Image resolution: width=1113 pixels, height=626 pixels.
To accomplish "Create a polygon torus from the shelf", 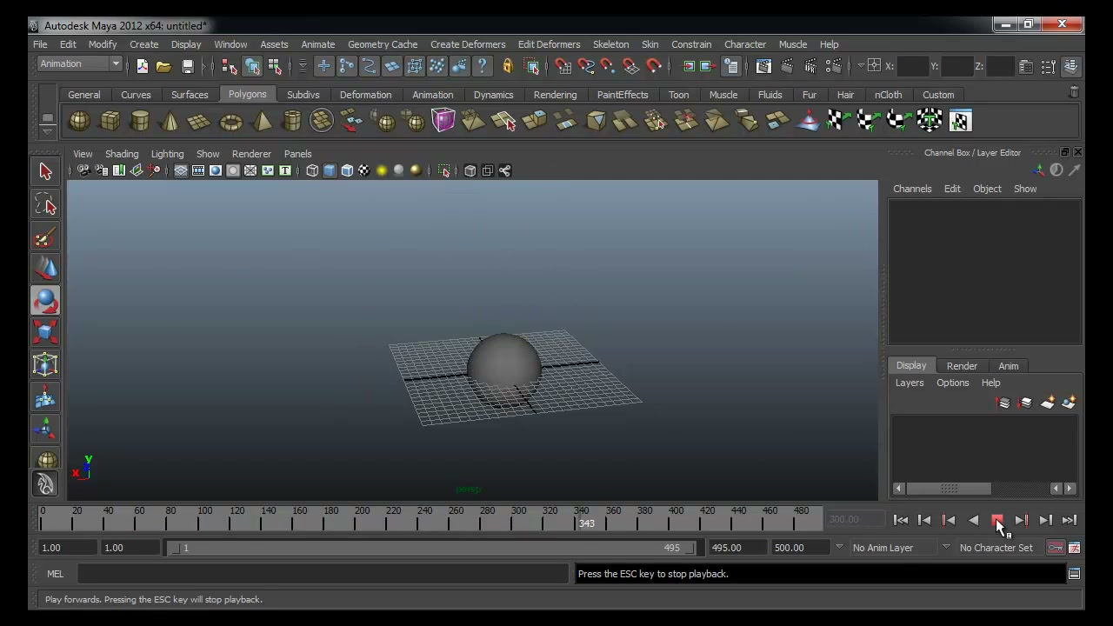I will click(x=230, y=121).
